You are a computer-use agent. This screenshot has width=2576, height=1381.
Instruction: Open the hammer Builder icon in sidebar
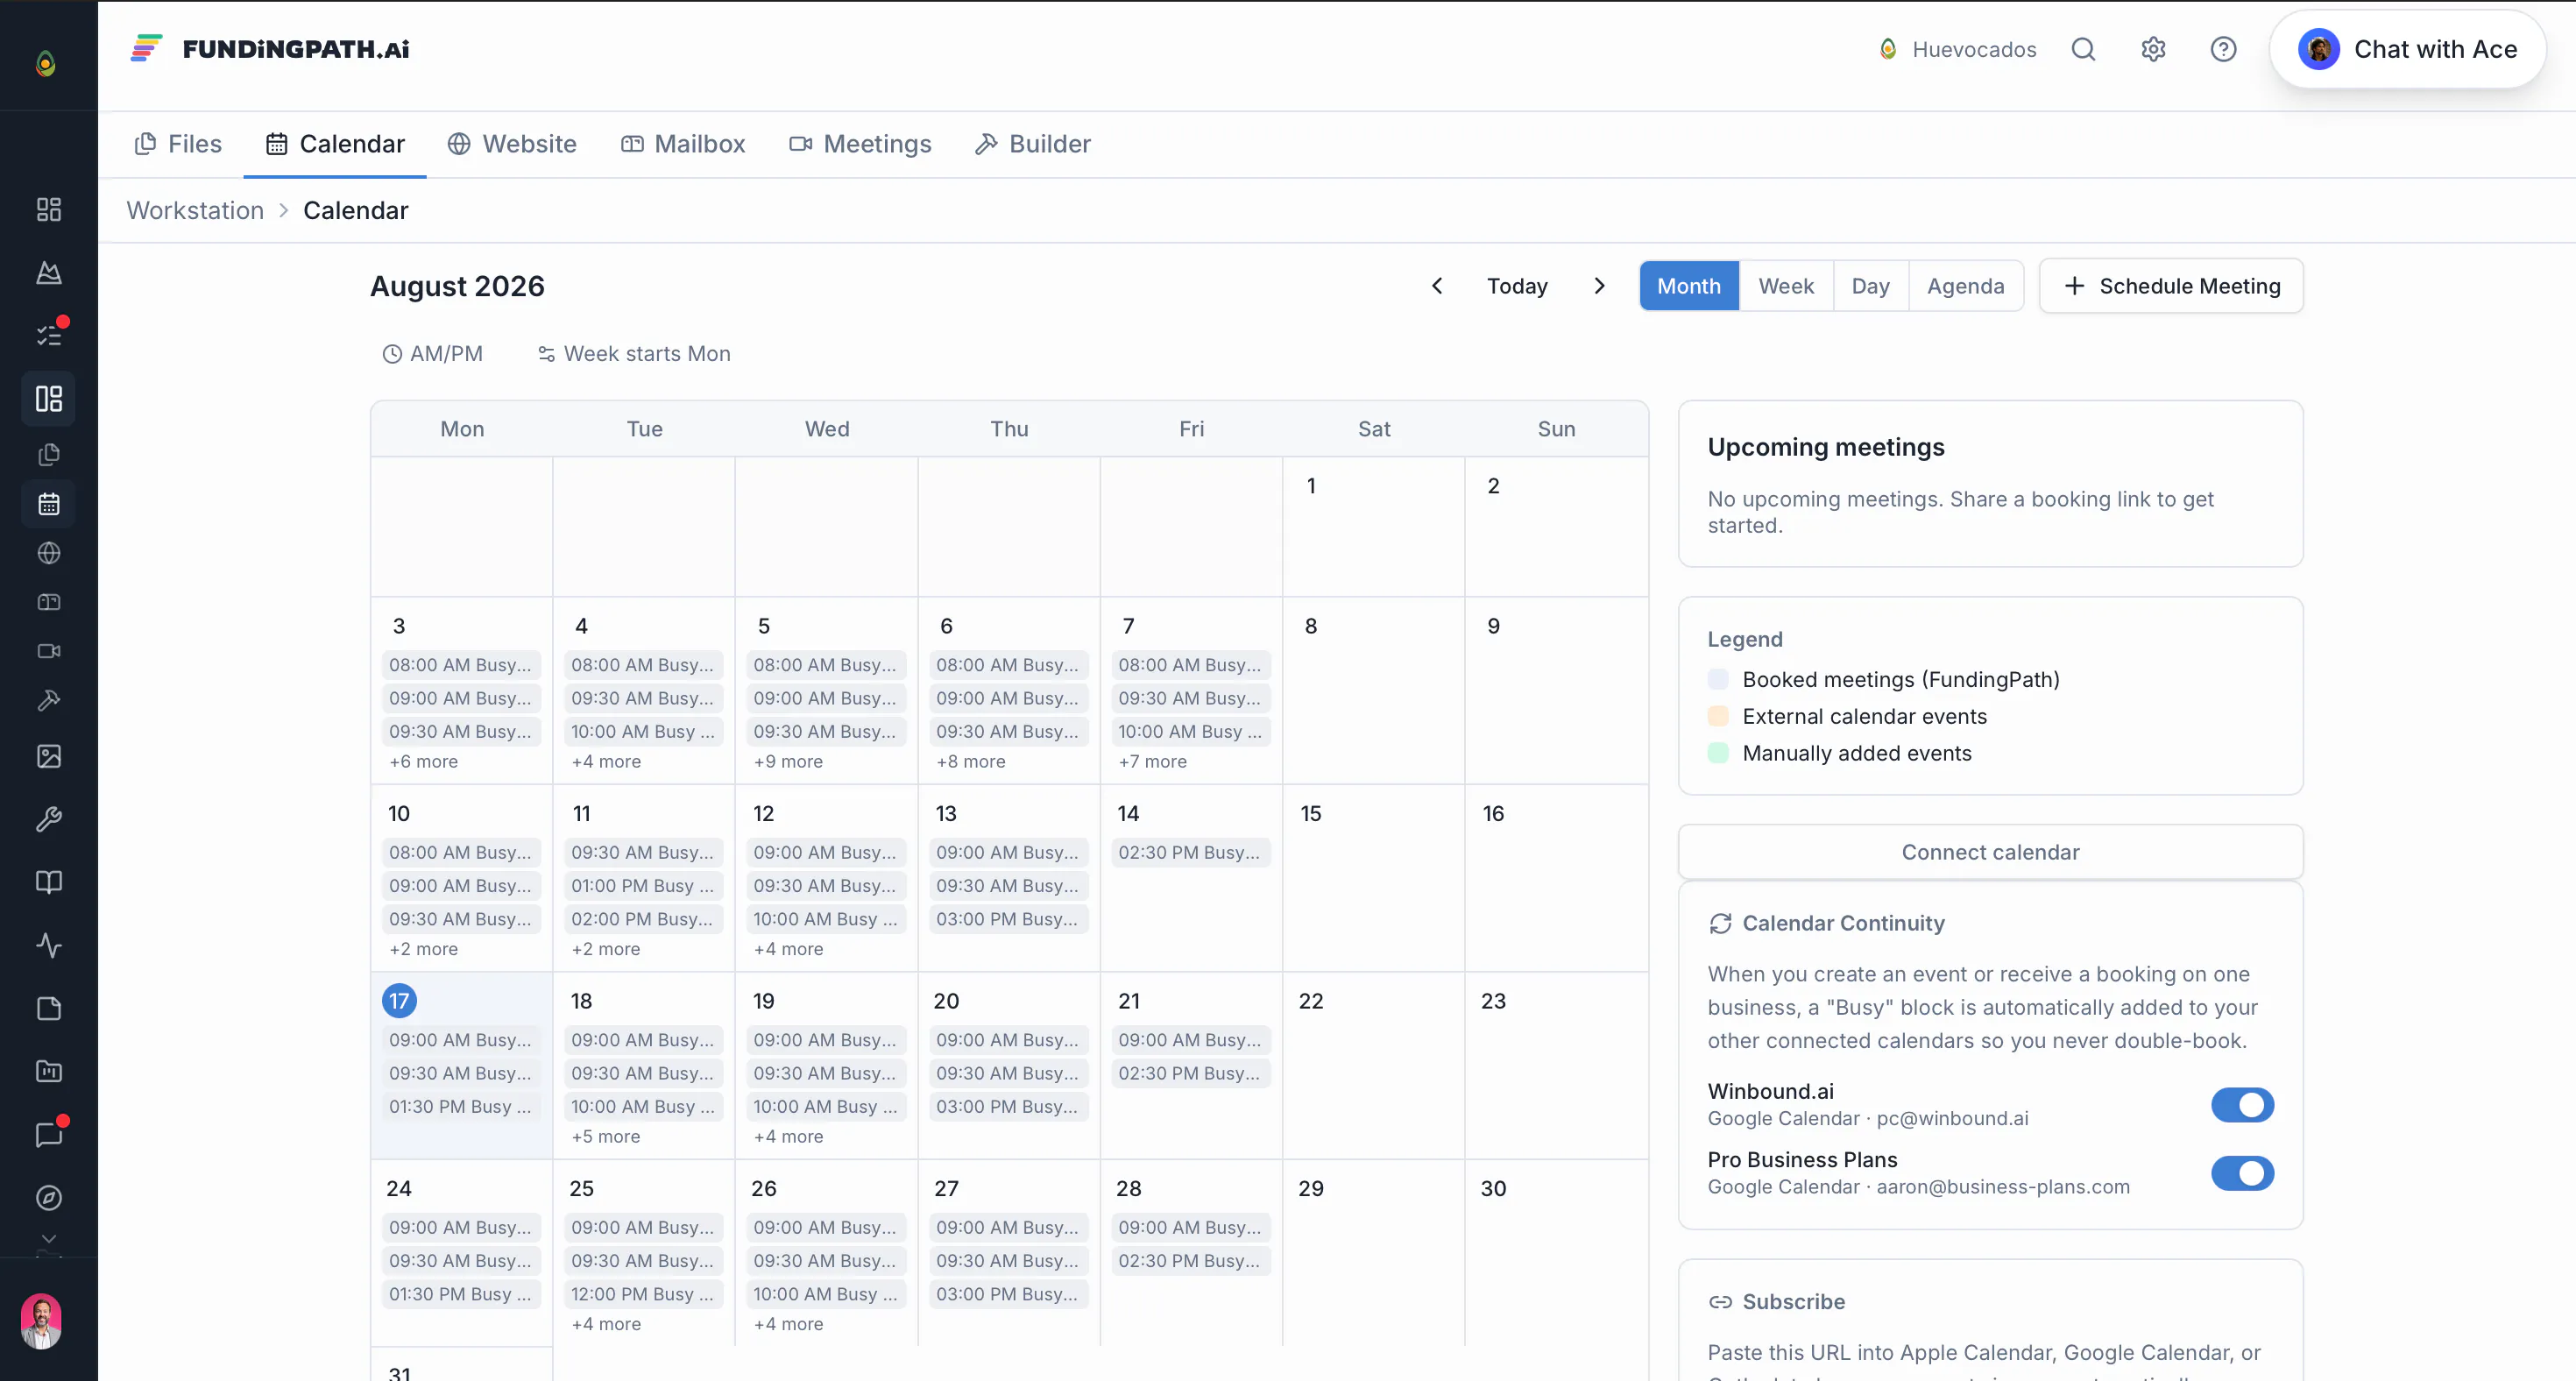(x=48, y=700)
